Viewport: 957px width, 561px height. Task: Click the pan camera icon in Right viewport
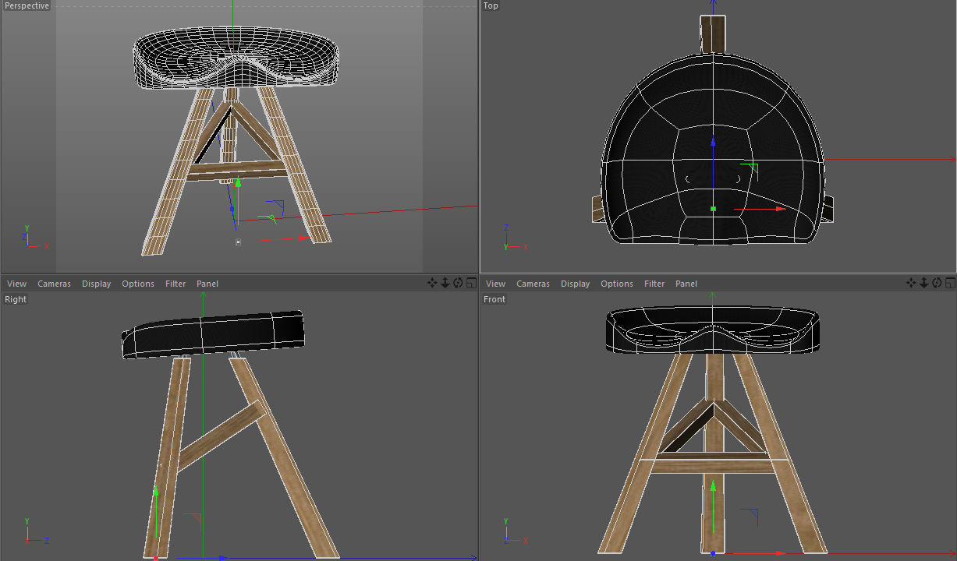pyautogui.click(x=432, y=283)
